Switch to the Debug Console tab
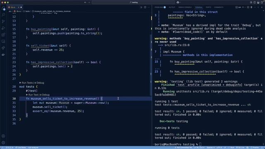The height and width of the screenshot is (149, 265). [x=185, y=7]
